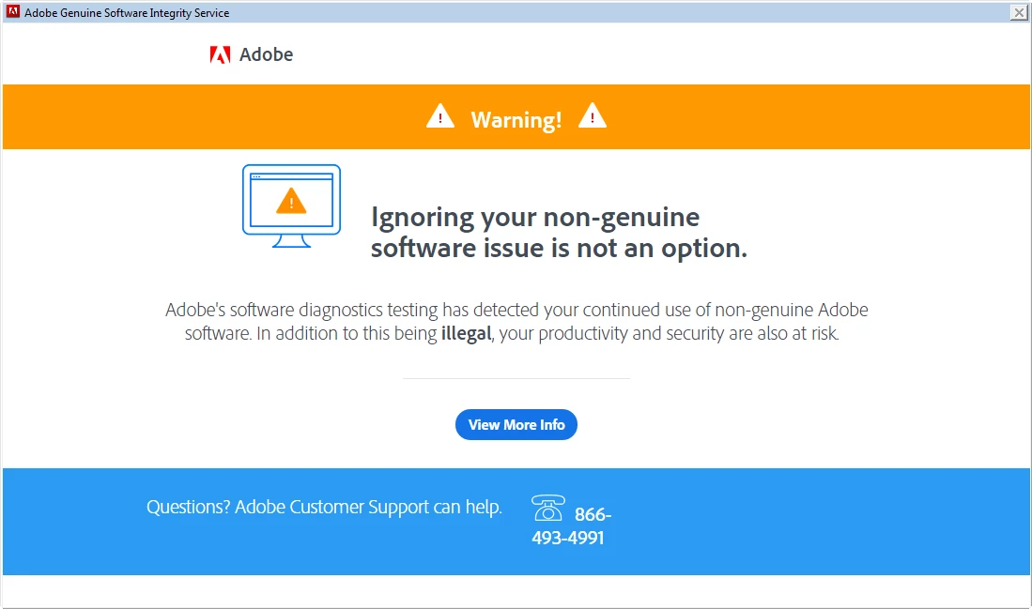Click the View More Info button
This screenshot has width=1032, height=609.
pos(516,425)
